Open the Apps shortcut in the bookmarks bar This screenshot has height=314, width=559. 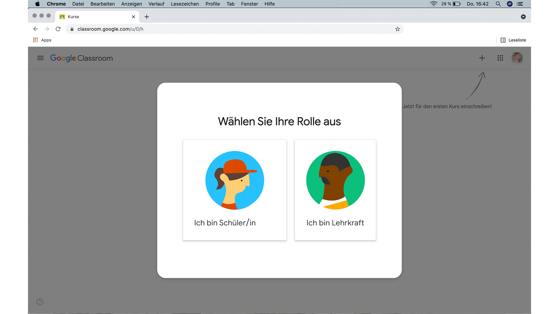tap(42, 40)
